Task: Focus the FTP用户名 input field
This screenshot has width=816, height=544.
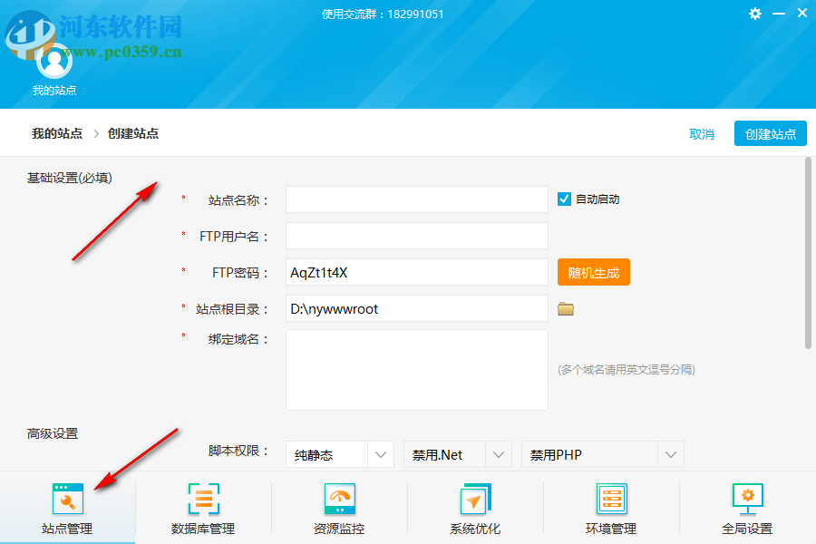Action: (417, 236)
